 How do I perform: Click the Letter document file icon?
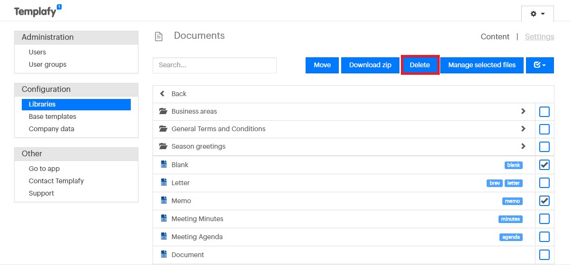pos(164,182)
